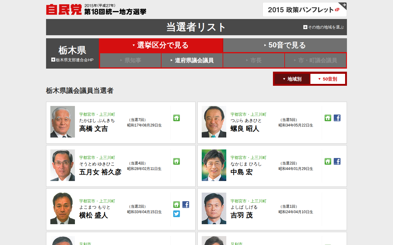Click 横松 盛人's portrait photo
The height and width of the screenshot is (245, 393).
click(x=63, y=208)
